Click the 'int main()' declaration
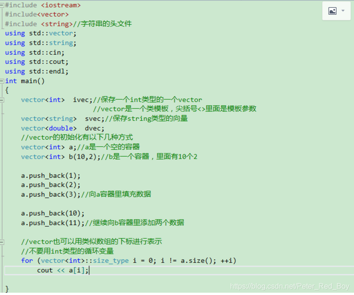The width and height of the screenshot is (354, 295). 25,81
